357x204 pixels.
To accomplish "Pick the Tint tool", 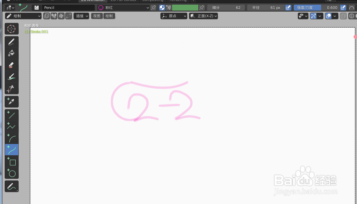I will click(x=11, y=76).
